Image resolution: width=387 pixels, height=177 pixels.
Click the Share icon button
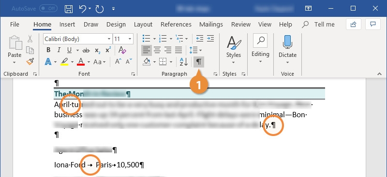[354, 24]
